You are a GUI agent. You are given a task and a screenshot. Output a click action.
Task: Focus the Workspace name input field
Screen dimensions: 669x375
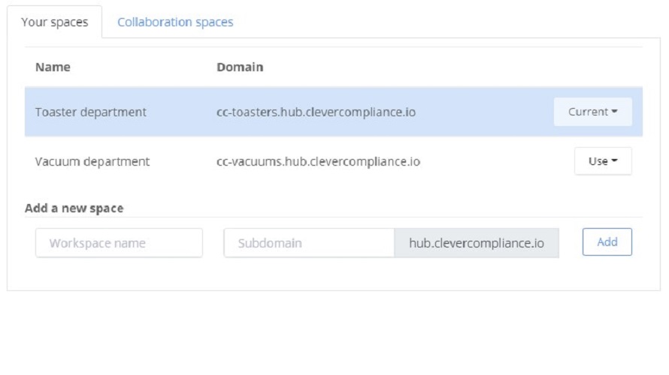(x=119, y=243)
